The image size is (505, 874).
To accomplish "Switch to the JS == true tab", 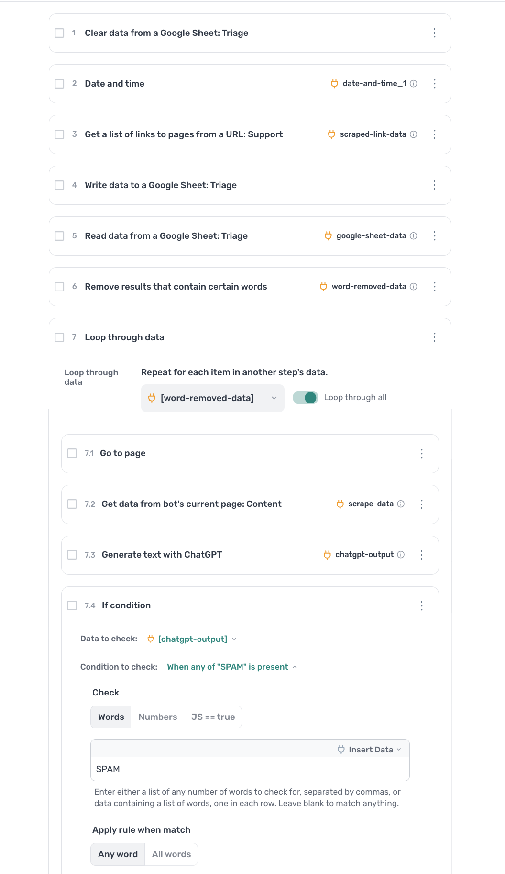I will (x=213, y=717).
